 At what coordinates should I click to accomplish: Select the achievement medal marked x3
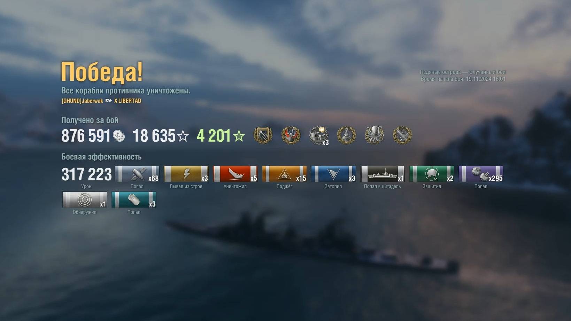(318, 135)
